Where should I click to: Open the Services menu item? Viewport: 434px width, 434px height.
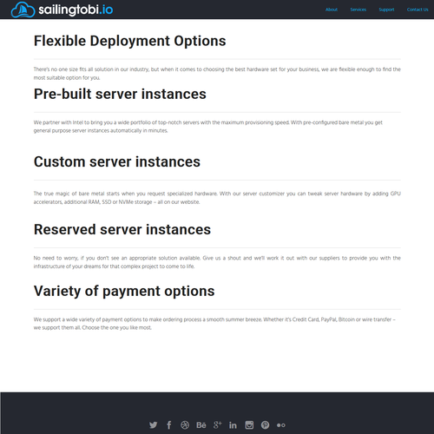(x=358, y=10)
